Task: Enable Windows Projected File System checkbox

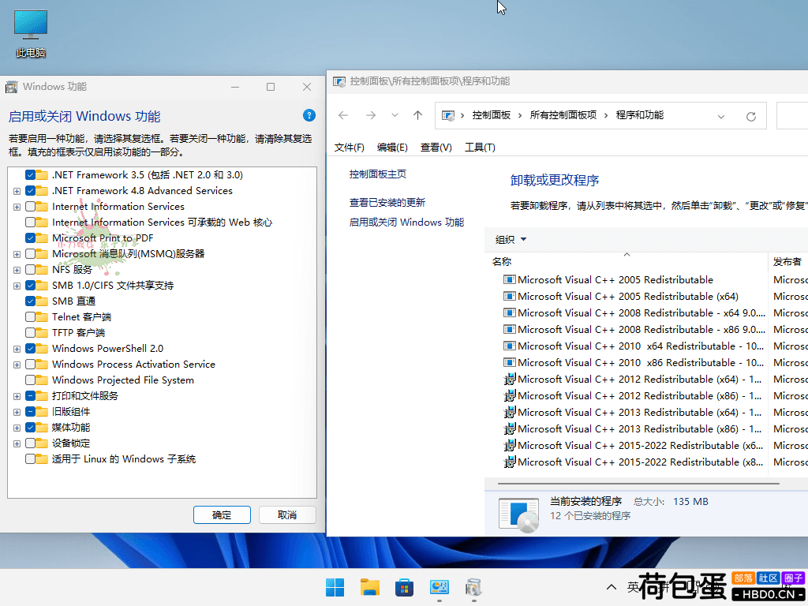Action: click(30, 380)
